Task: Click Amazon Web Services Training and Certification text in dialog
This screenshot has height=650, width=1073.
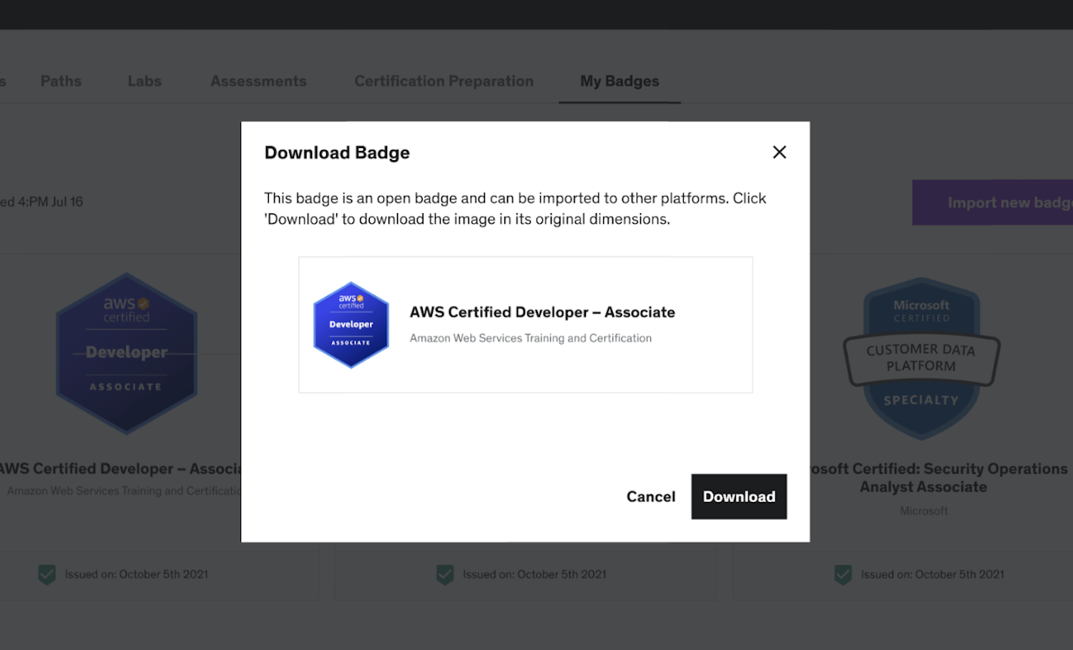Action: click(530, 338)
